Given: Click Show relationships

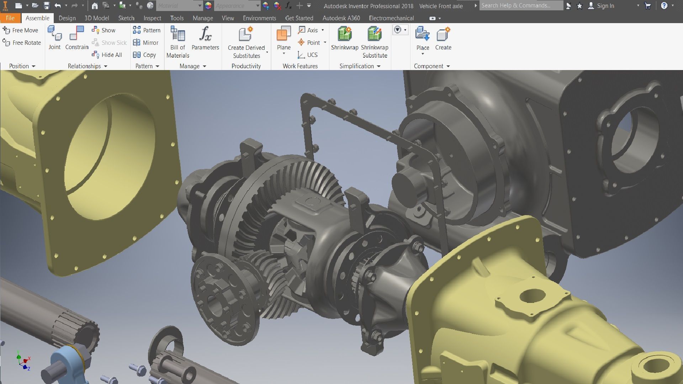Looking at the screenshot, I should (x=104, y=30).
